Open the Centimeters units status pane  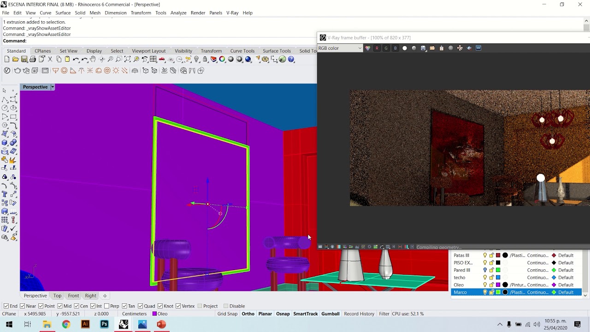(134, 314)
